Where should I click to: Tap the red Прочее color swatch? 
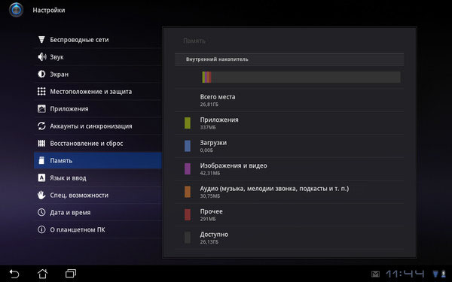[x=188, y=214]
